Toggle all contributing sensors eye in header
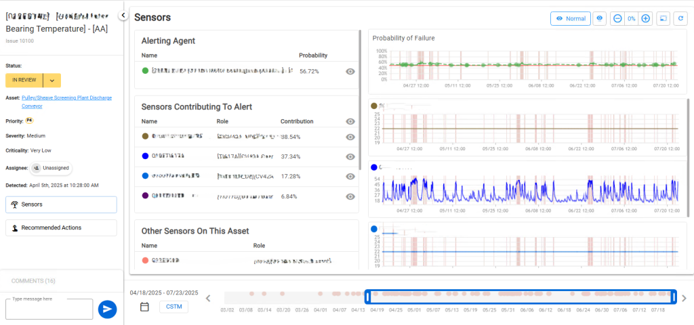The image size is (694, 325). click(350, 121)
